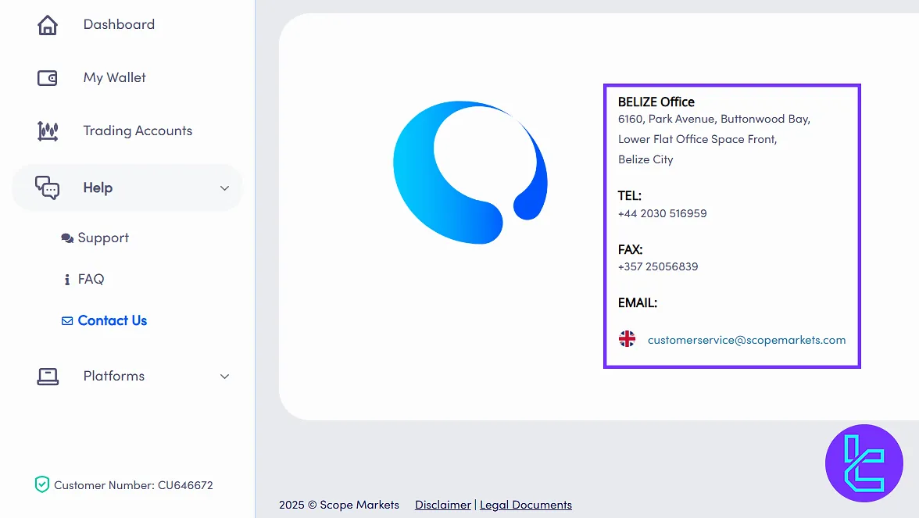Select the Contact Us submenu item
Viewport: 919px width, 518px height.
(x=112, y=320)
